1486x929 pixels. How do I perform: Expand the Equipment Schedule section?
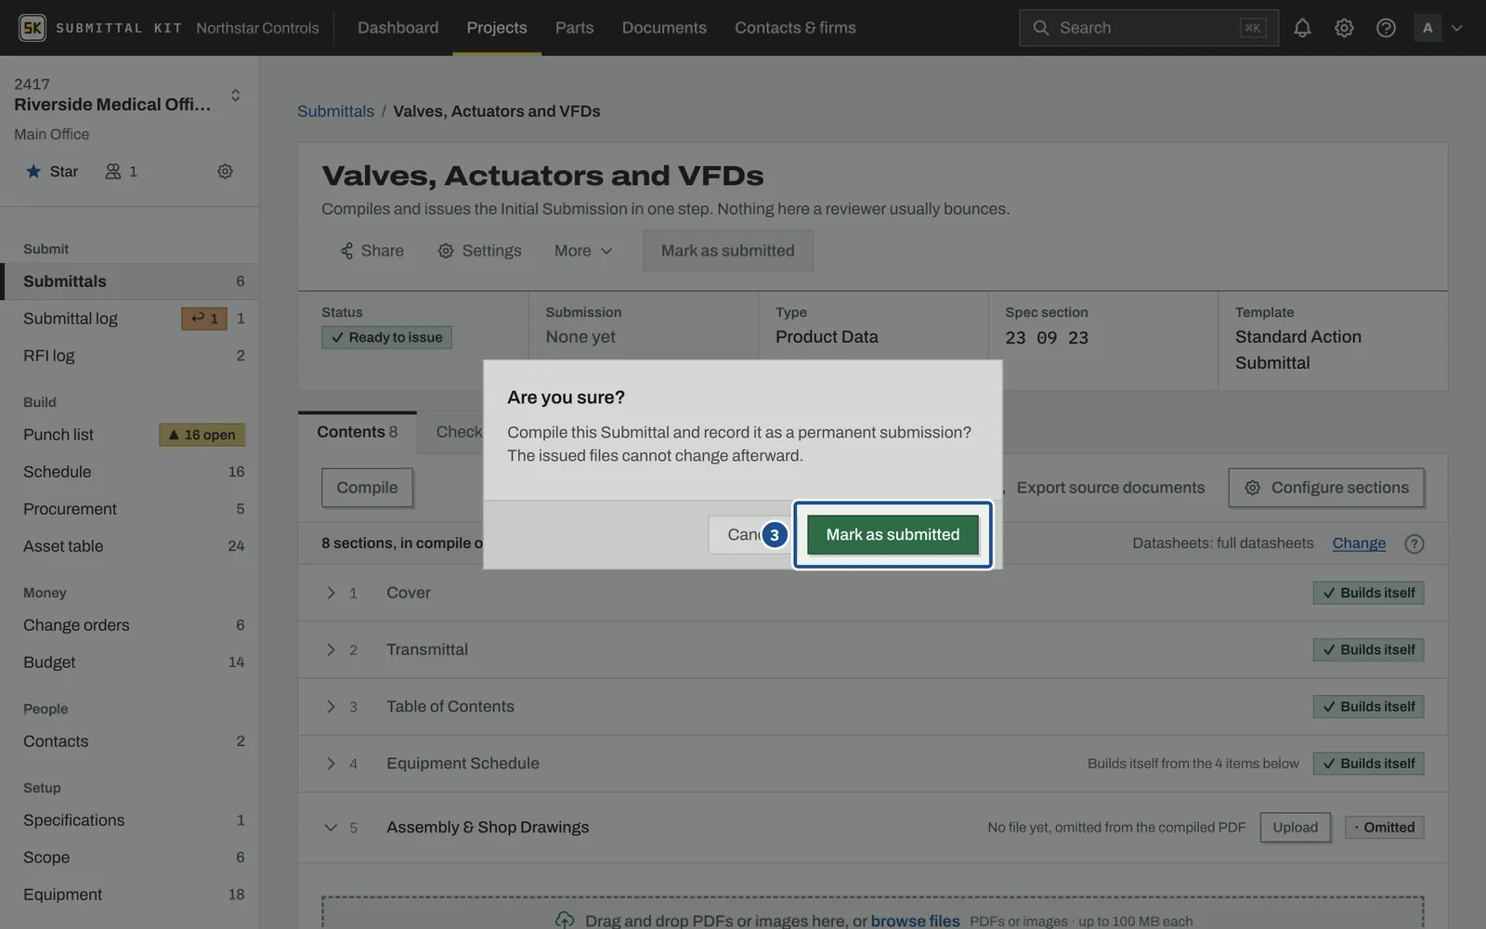[x=331, y=764]
